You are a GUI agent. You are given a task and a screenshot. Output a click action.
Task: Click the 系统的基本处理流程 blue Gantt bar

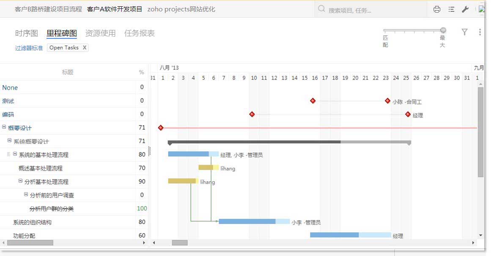click(193, 154)
